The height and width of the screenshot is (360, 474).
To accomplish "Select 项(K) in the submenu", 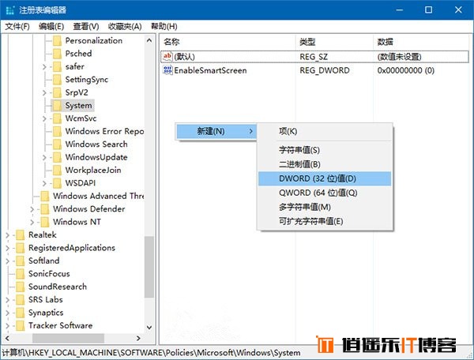I will tap(325, 131).
